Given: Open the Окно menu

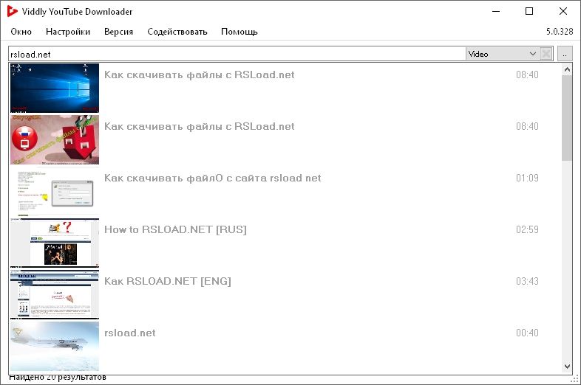Looking at the screenshot, I should coord(21,32).
